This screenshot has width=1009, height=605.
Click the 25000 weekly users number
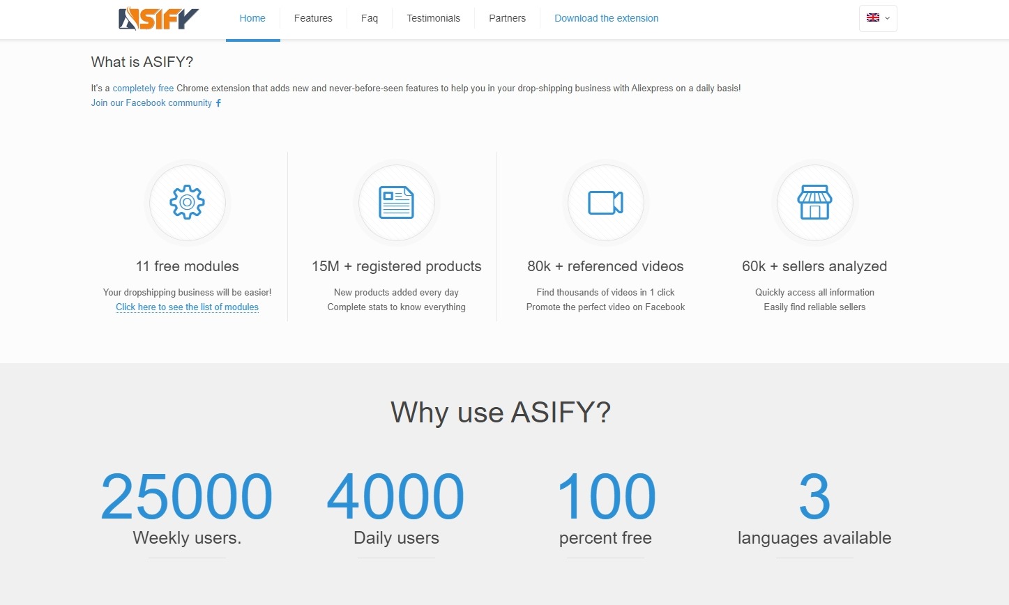click(x=187, y=497)
